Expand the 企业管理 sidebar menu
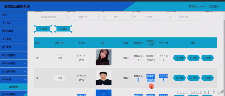The width and height of the screenshot is (225, 96). (x=14, y=39)
